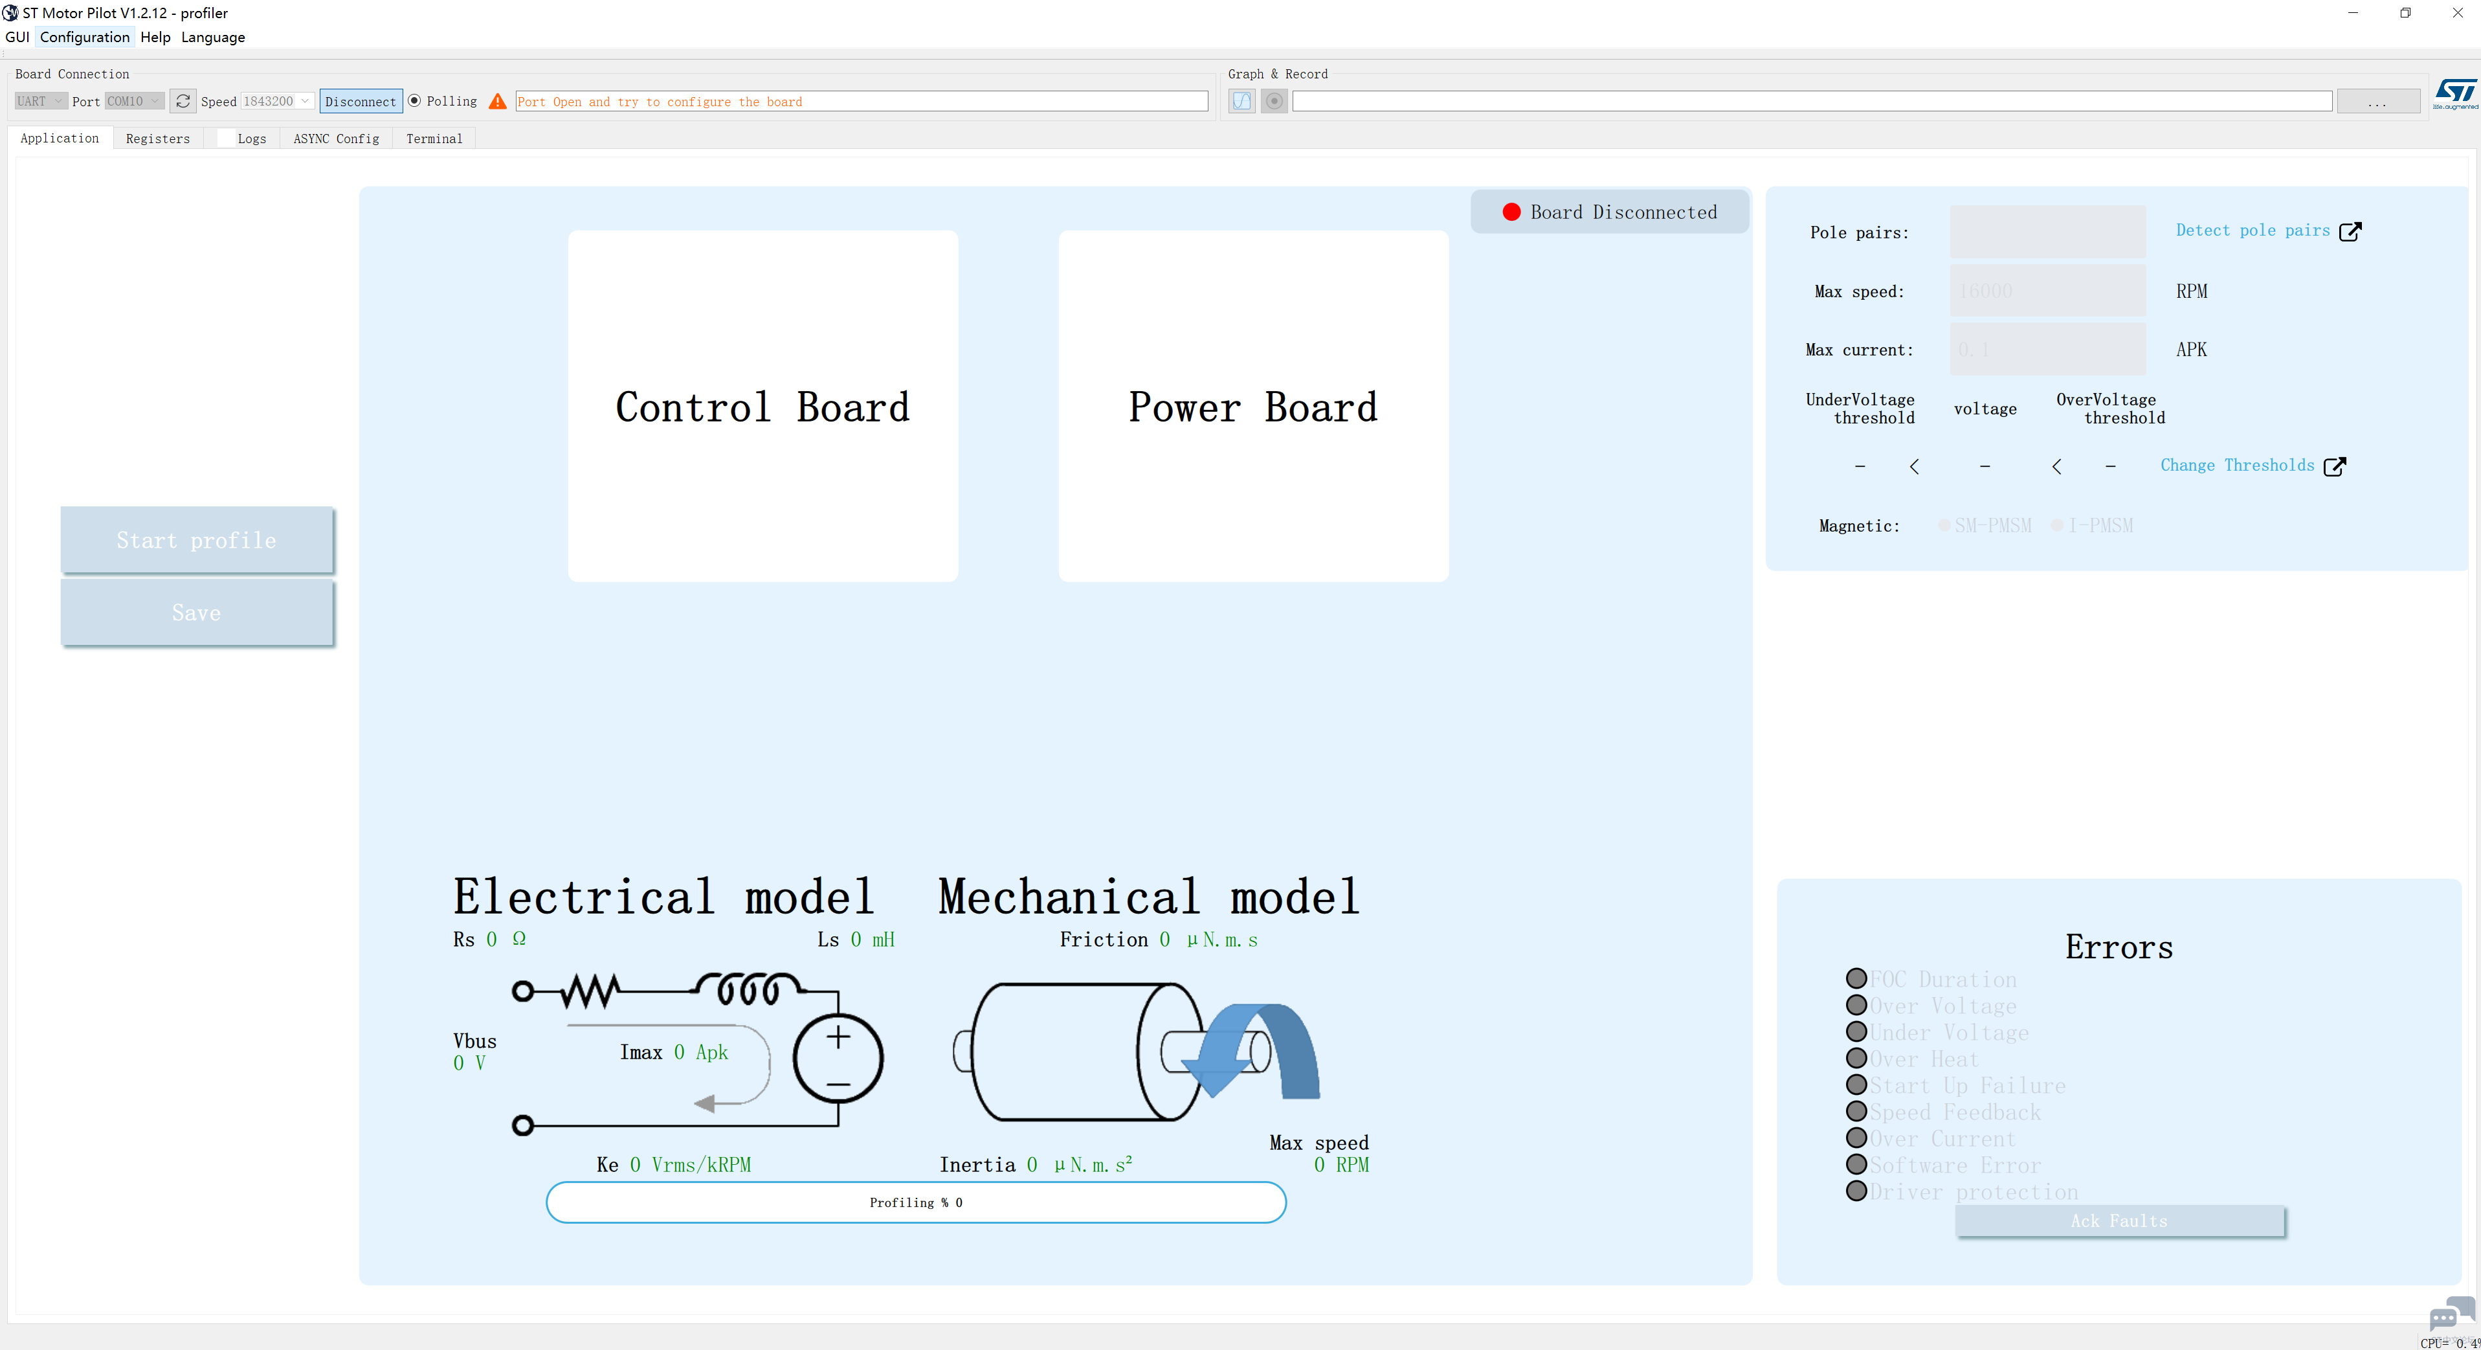
Task: Click the Over Heat error indicator
Action: (1856, 1058)
